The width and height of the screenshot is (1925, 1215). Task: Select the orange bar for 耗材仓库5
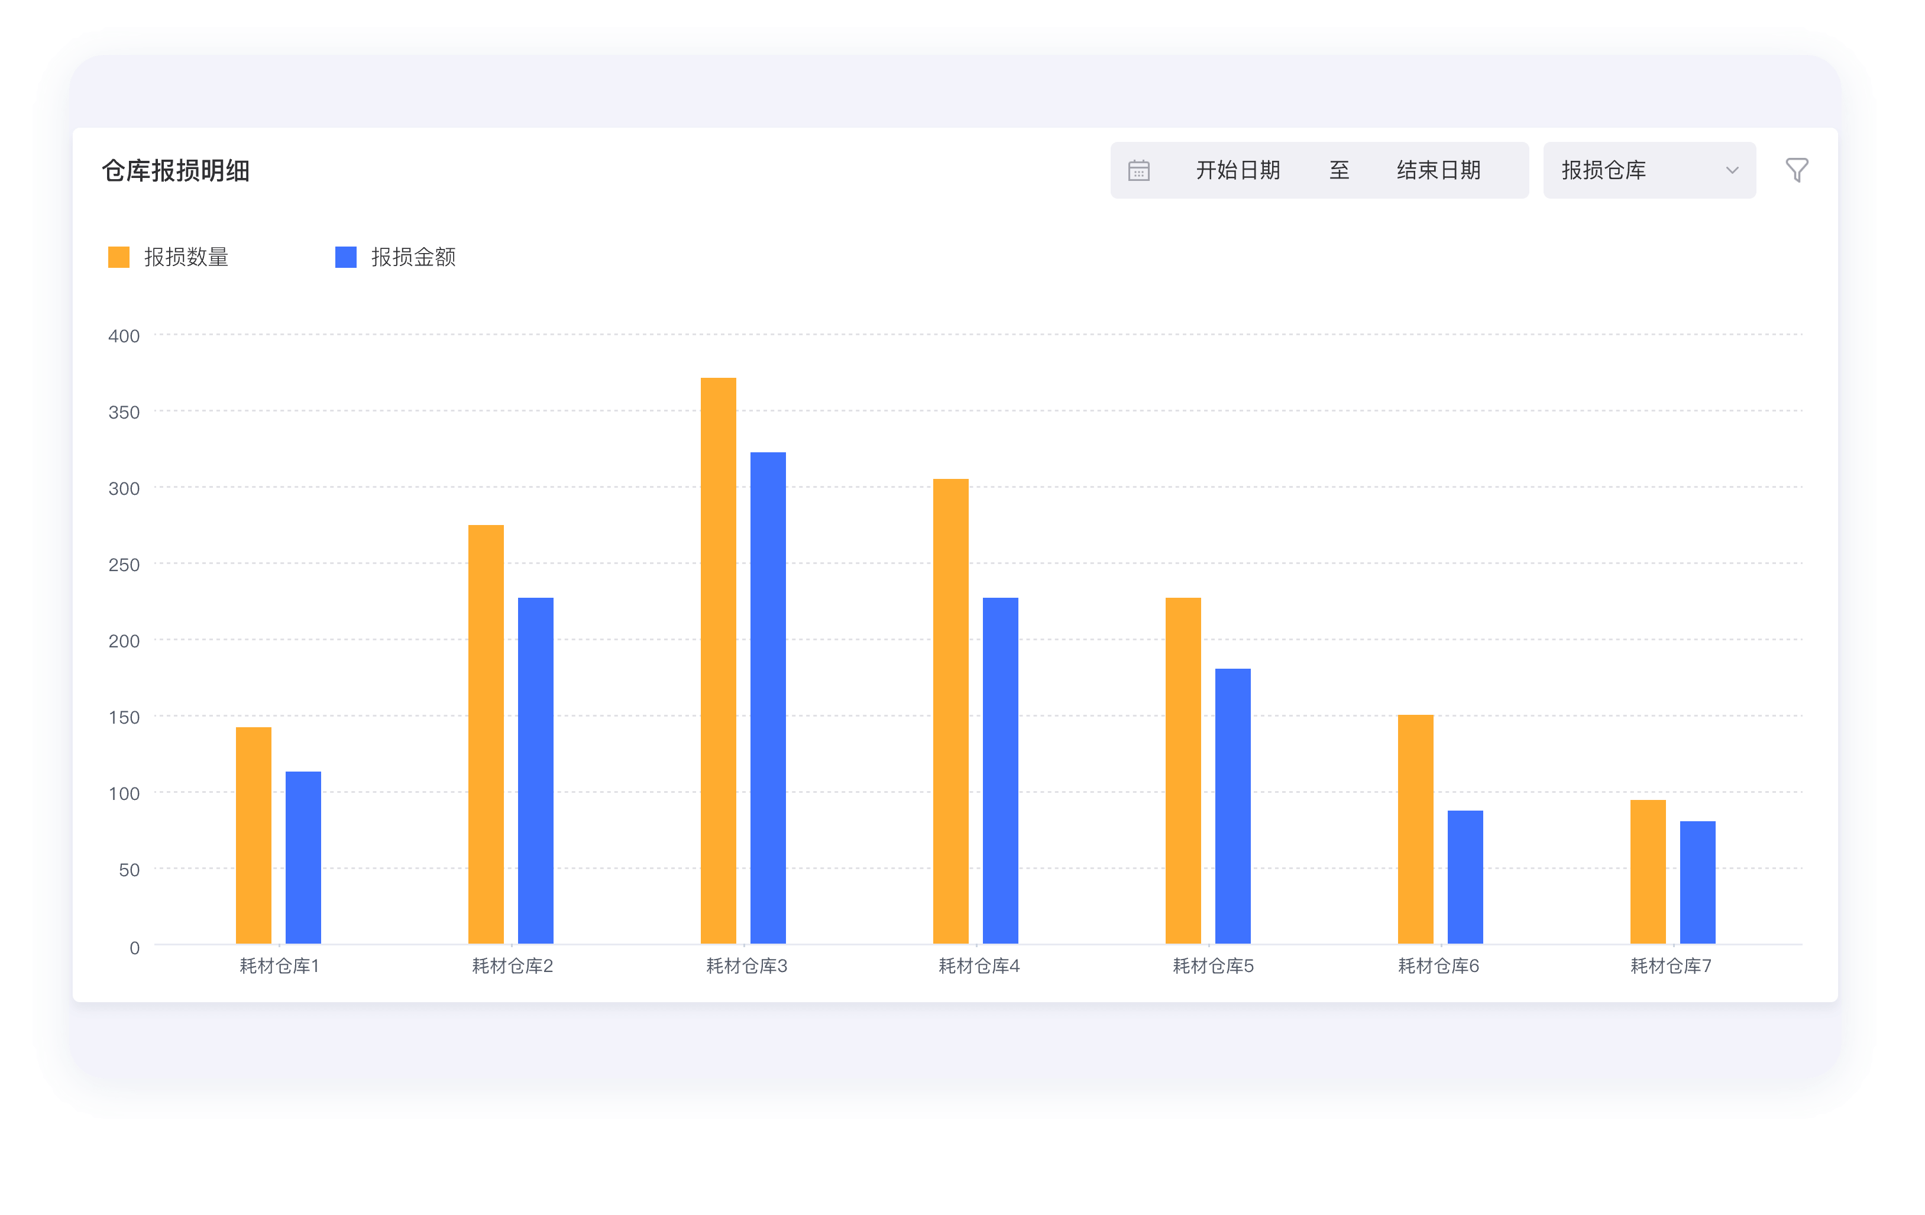point(1183,770)
